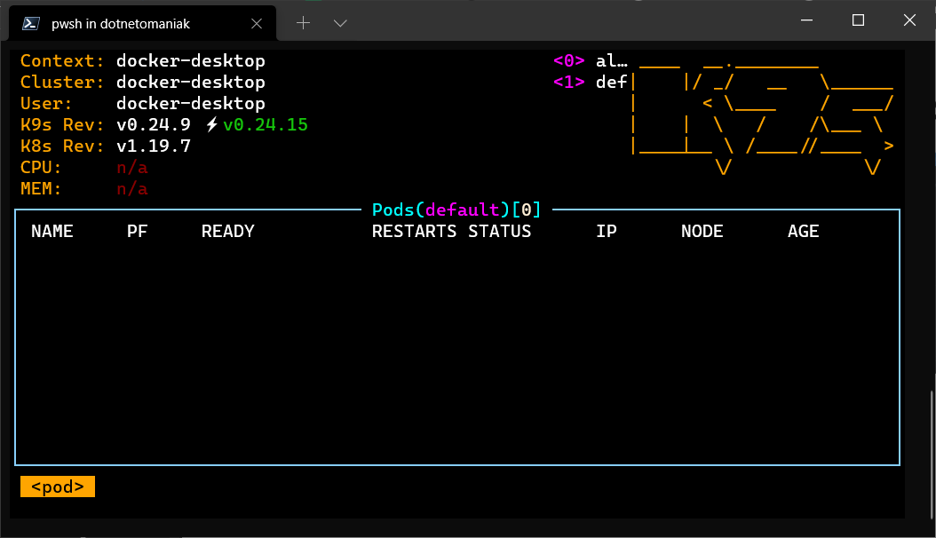Click the Pods(default)[0] title
Image resolution: width=936 pixels, height=538 pixels.
[456, 210]
